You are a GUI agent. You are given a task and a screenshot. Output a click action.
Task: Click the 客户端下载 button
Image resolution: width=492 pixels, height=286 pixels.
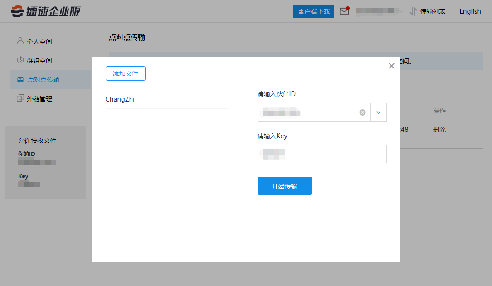(314, 11)
